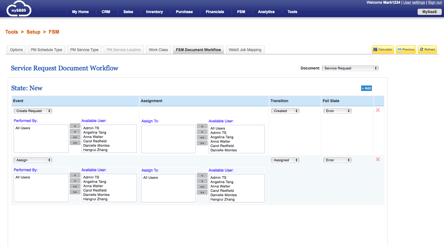This screenshot has width=444, height=246.
Task: Open the CRM menu
Action: click(x=106, y=12)
